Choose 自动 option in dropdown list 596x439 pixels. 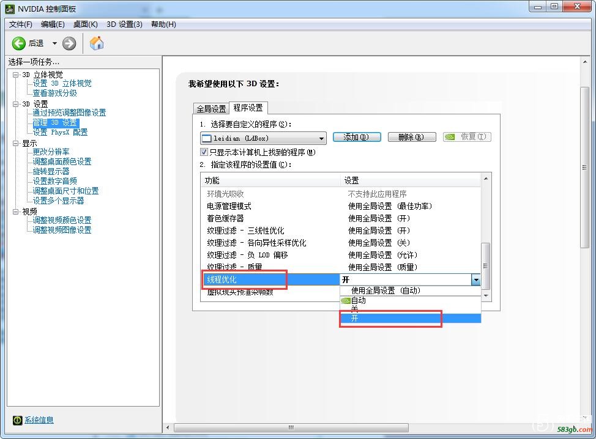tap(411, 300)
